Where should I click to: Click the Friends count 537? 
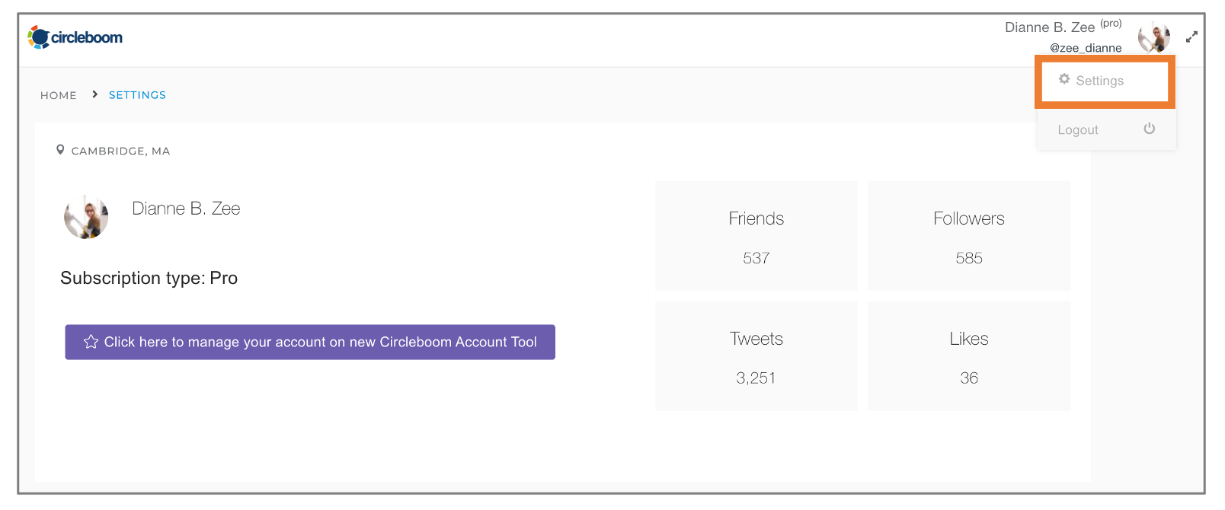[x=756, y=258]
